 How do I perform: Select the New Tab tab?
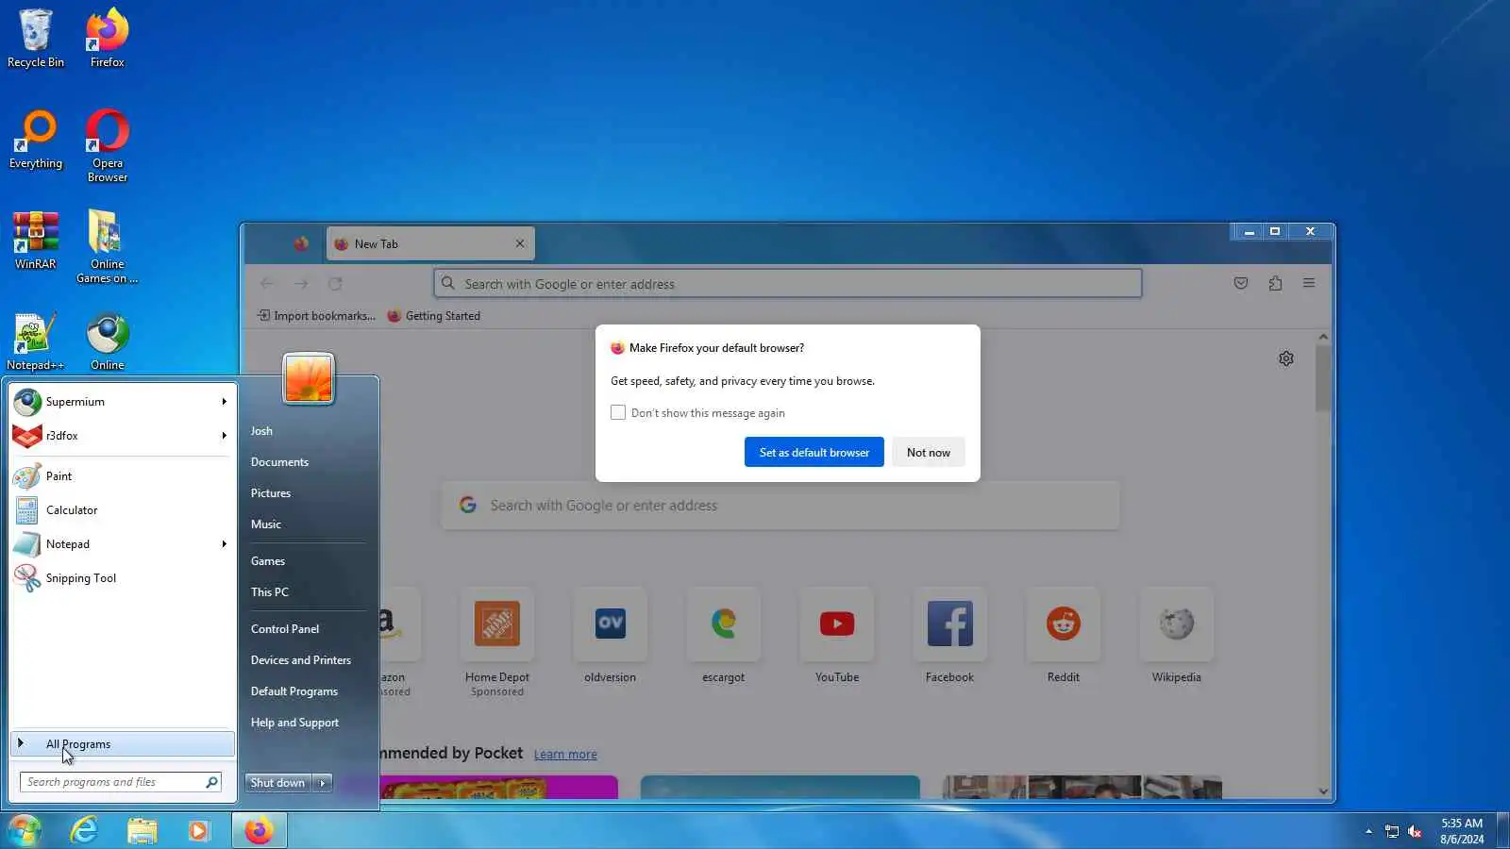(x=430, y=243)
